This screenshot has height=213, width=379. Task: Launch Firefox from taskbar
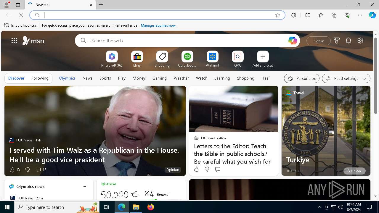tap(151, 207)
